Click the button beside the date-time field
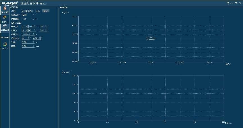243x128 pixels. [46, 11]
